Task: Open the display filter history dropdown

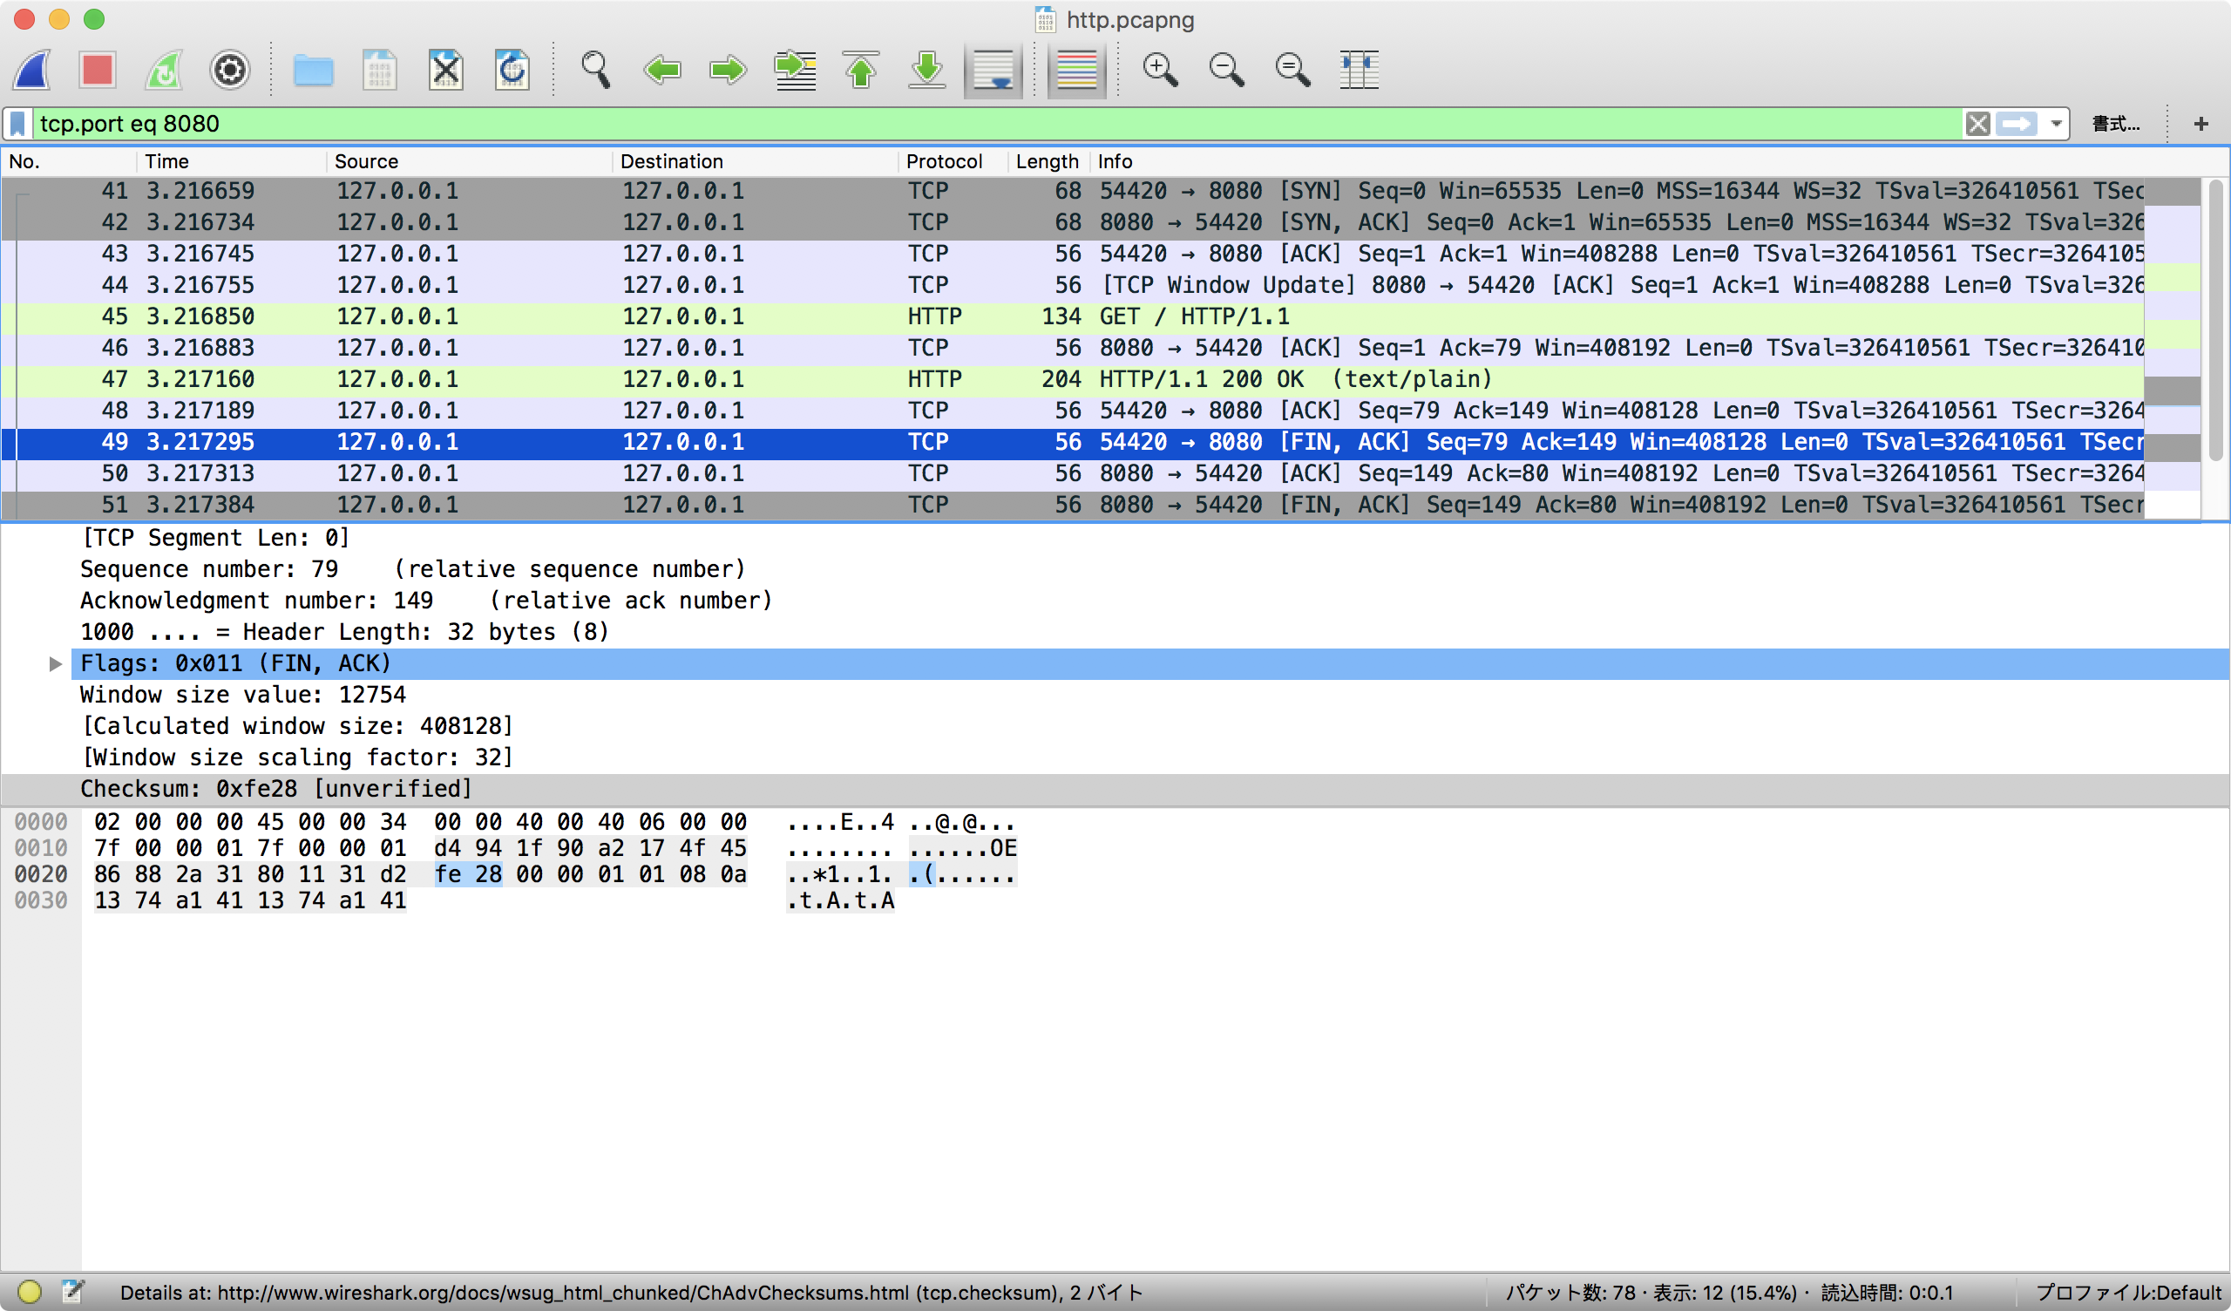Action: point(2057,123)
